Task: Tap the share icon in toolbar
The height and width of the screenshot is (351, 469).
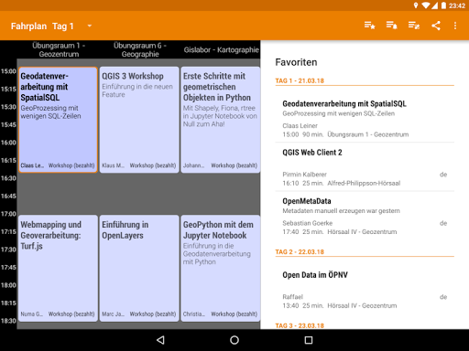Action: [436, 26]
